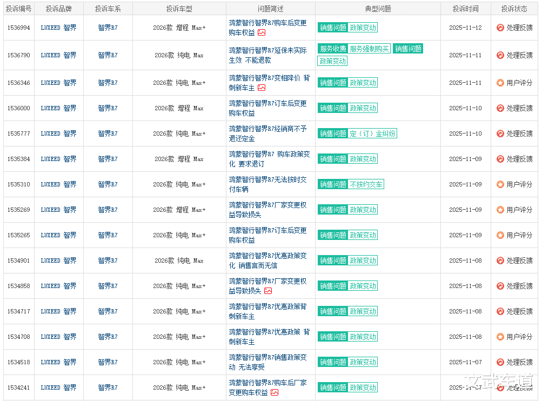Click the 服务收费 tag in complaint 1536790
Screen dimensions: 542x401
(x=333, y=49)
